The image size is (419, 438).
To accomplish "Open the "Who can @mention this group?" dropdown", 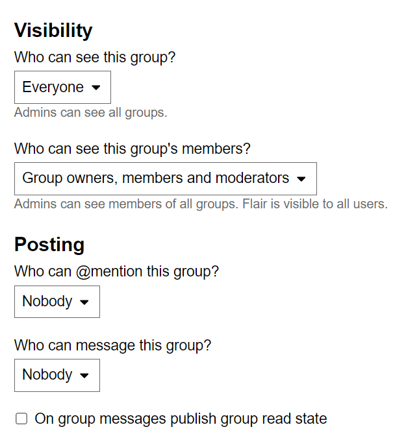I will (57, 302).
